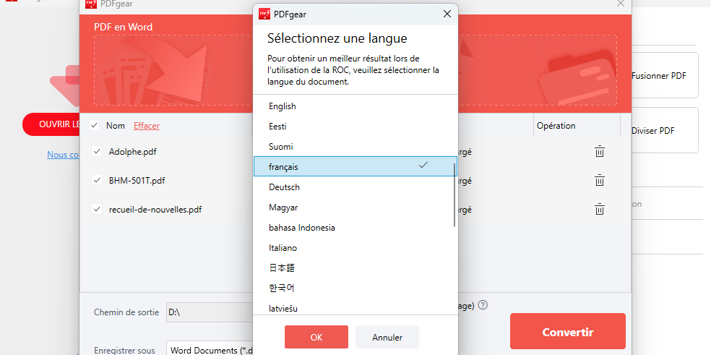Choose Italiano language
This screenshot has width=711, height=355.
[355, 248]
